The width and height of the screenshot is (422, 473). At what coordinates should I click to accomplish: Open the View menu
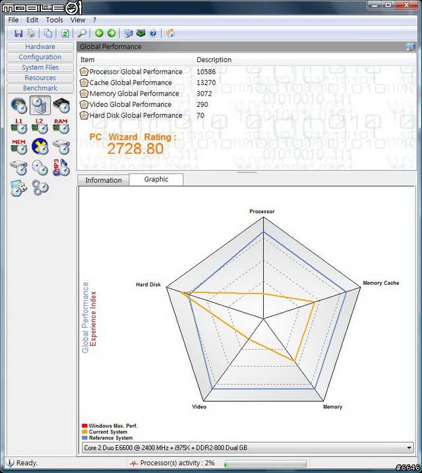[x=77, y=20]
